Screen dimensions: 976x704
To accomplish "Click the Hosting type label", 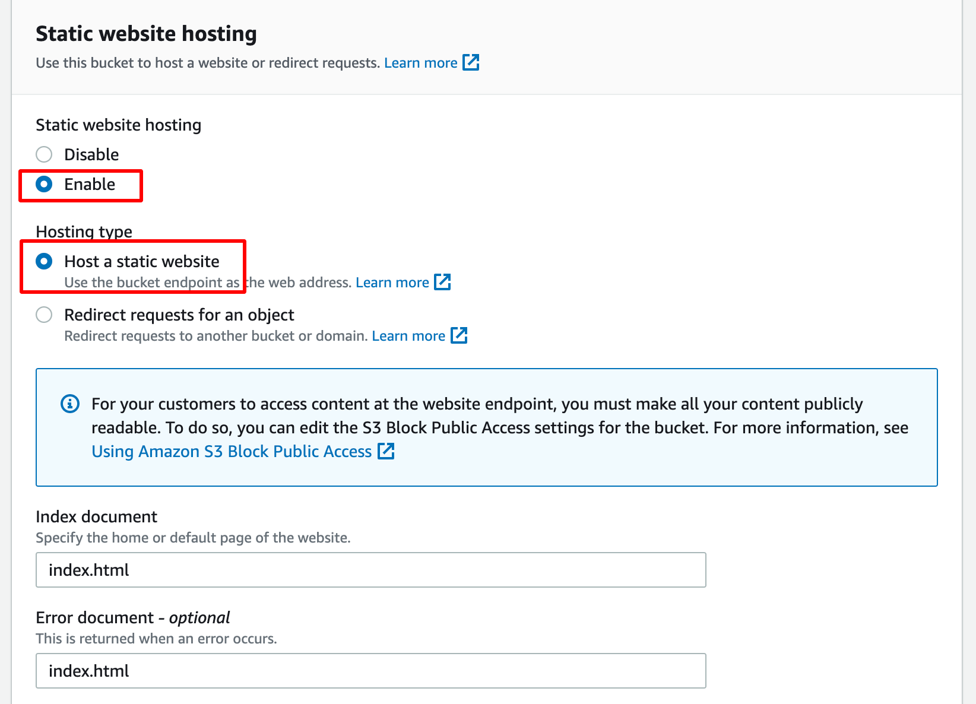I will point(84,232).
